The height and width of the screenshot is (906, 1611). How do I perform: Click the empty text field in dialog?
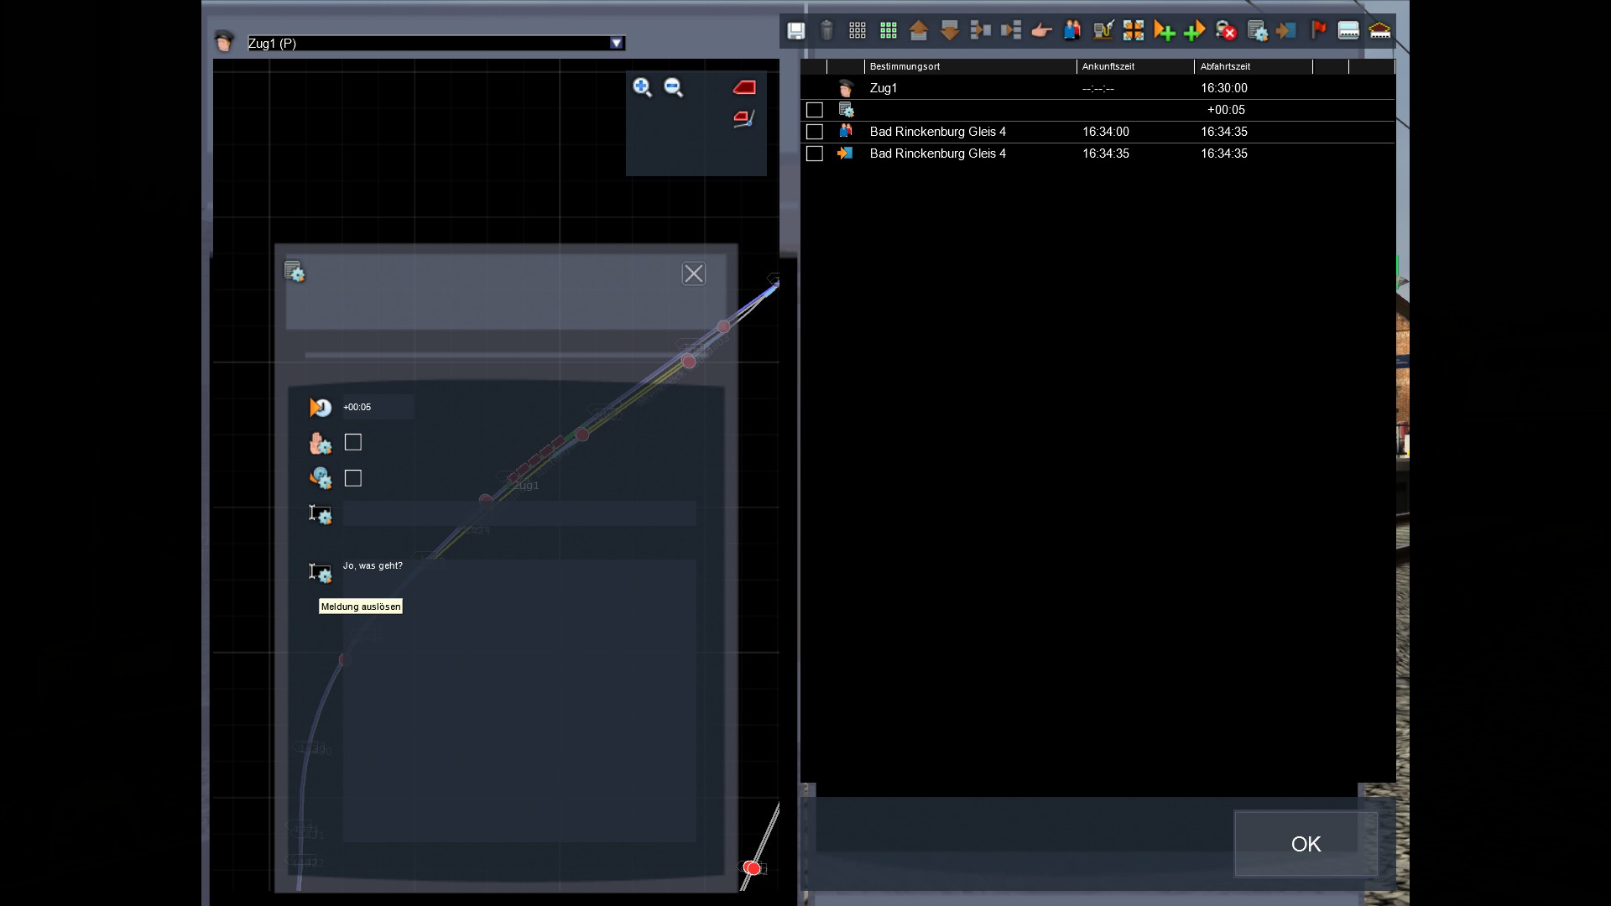click(519, 513)
